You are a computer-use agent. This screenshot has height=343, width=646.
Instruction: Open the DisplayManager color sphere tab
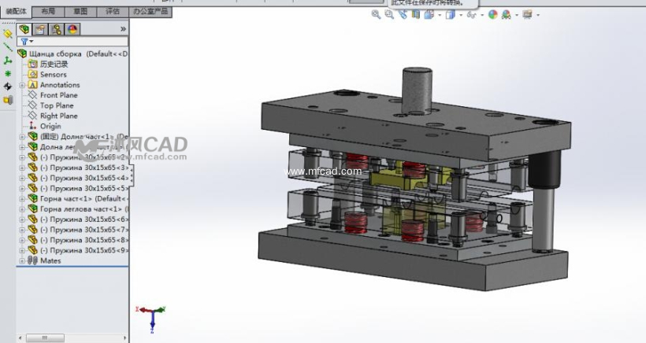[x=72, y=29]
